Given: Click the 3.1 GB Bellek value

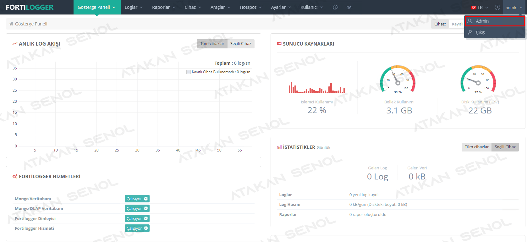Looking at the screenshot, I should click(x=399, y=111).
